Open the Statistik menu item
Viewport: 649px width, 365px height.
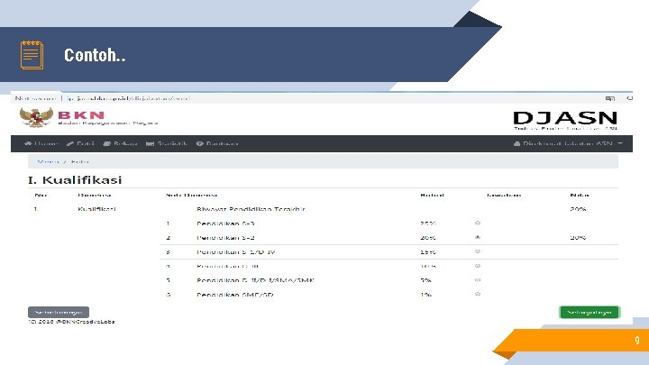(167, 143)
